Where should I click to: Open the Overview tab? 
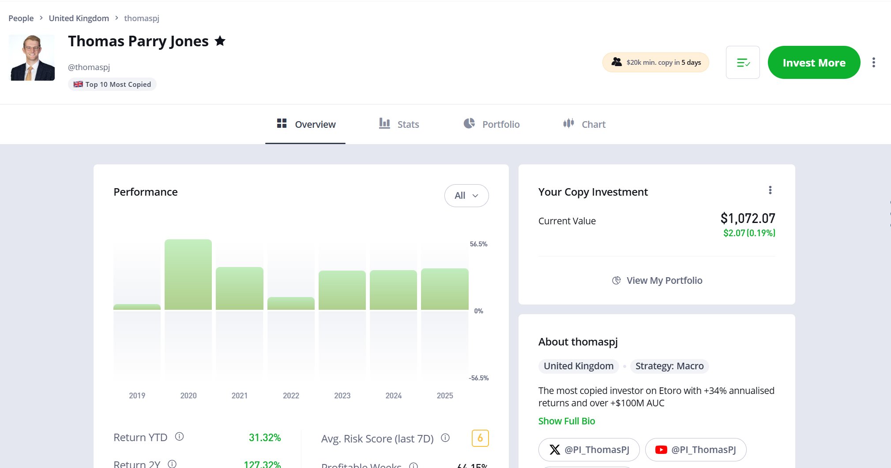tap(305, 124)
